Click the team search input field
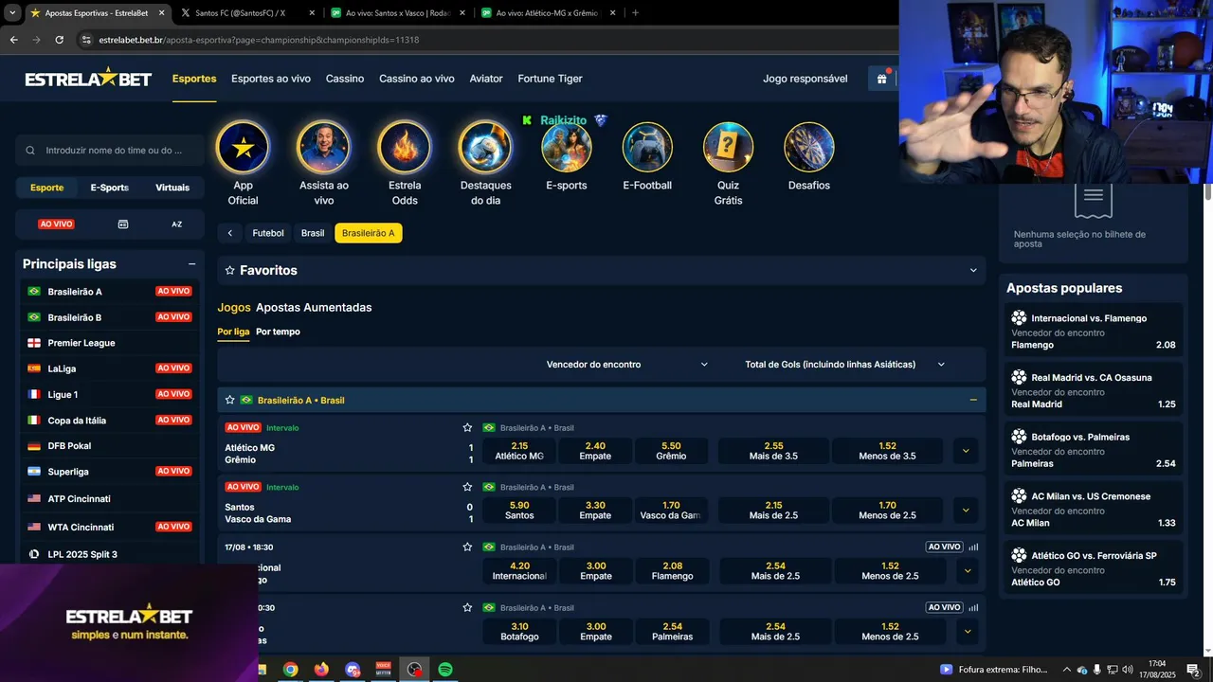The height and width of the screenshot is (682, 1213). 110,151
